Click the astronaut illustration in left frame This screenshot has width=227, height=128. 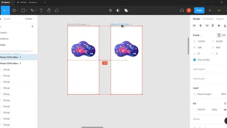(83, 49)
